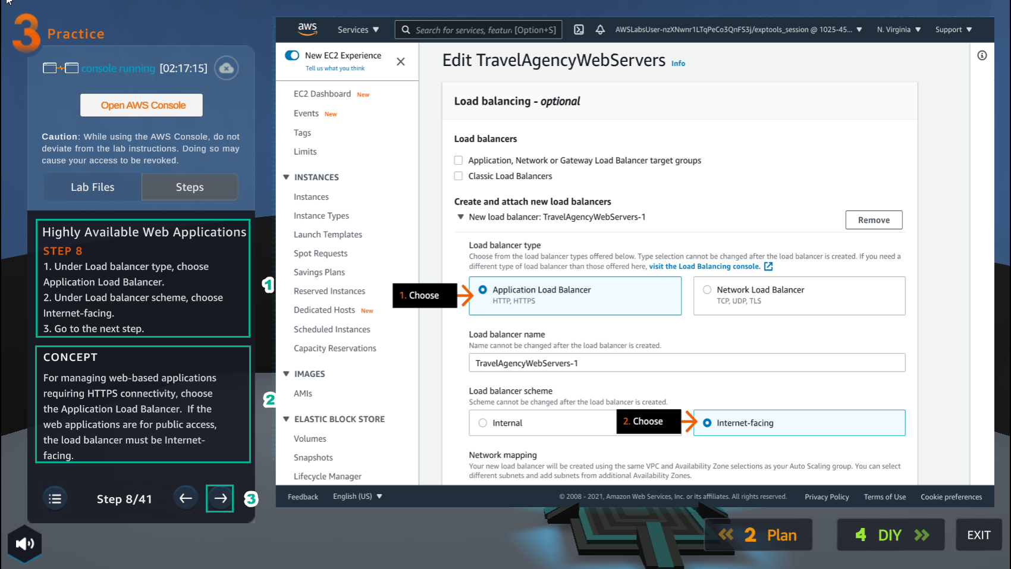
Task: Go to next step arrow
Action: coord(220,498)
